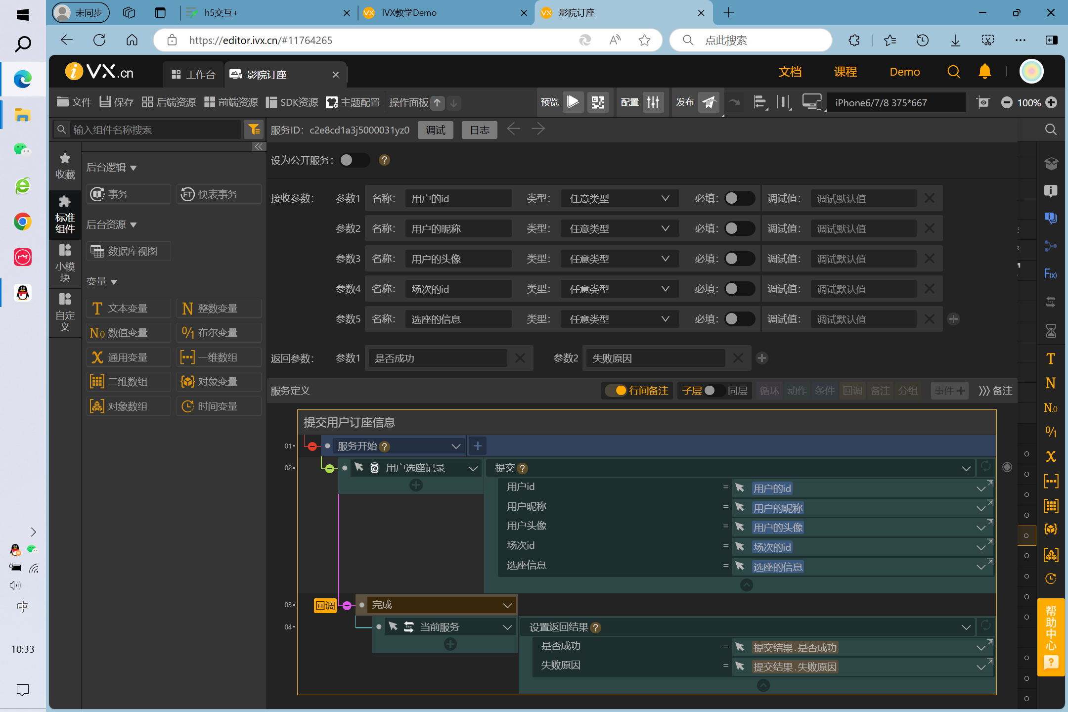Screen dimensions: 1068x712
Task: Zoom in with the plus icon
Action: coord(1052,102)
